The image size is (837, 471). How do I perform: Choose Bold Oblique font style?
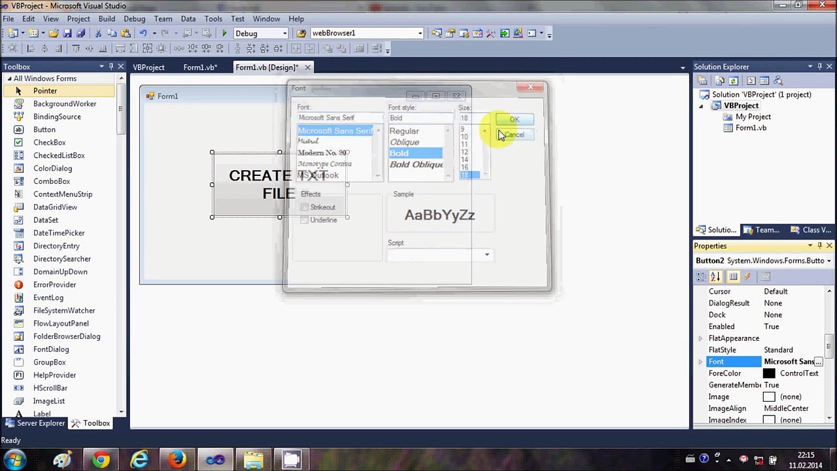pos(415,164)
